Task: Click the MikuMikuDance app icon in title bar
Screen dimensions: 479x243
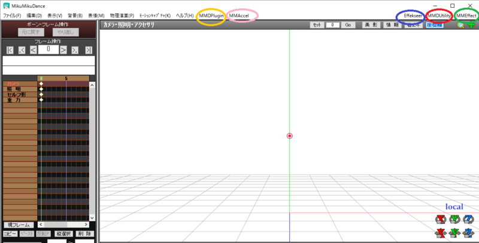Action: [6, 6]
